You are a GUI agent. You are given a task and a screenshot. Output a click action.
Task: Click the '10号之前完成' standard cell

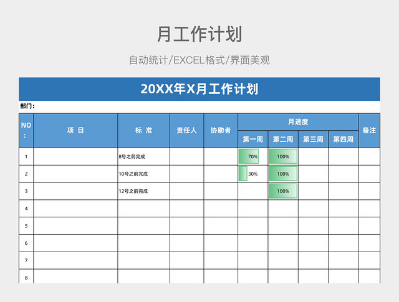click(x=144, y=174)
